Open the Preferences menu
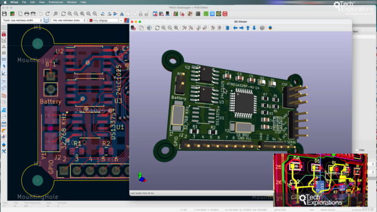377x212 pixels. (x=56, y=2)
